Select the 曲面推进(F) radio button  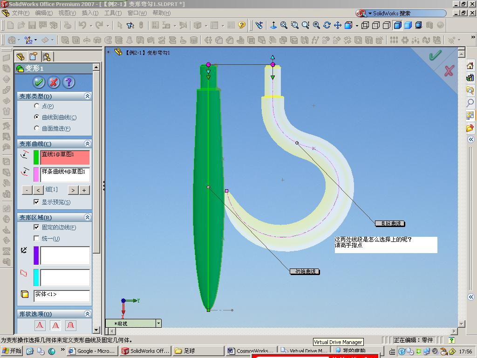(36, 128)
